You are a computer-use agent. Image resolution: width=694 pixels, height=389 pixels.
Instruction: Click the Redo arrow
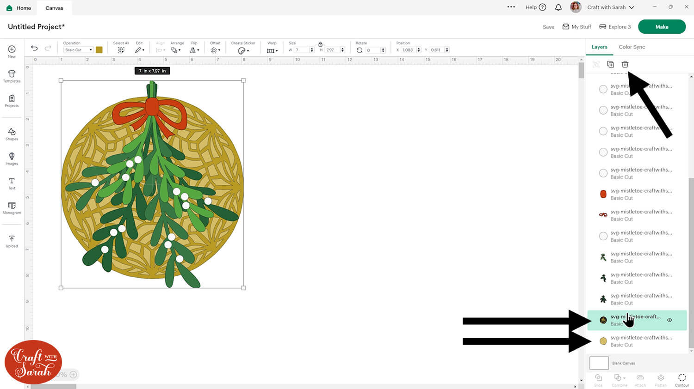48,48
